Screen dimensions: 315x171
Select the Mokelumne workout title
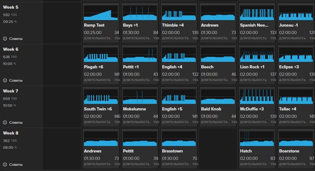coord(134,109)
